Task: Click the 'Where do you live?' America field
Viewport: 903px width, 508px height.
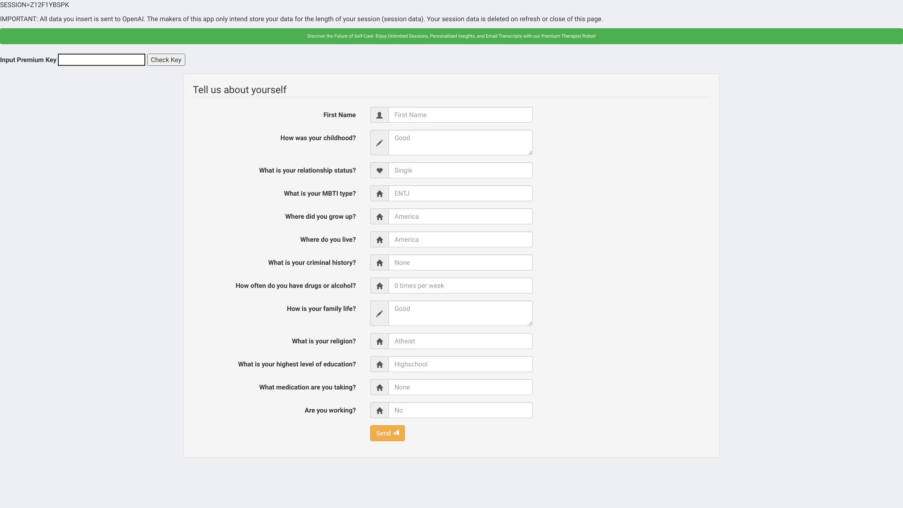Action: pos(460,239)
